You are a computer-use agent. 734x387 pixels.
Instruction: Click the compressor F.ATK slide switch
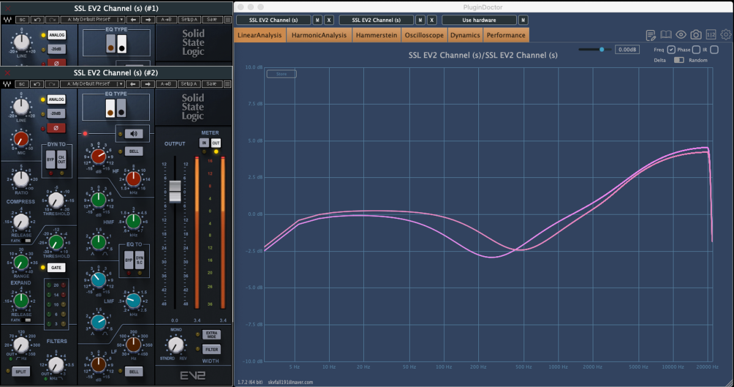click(27, 241)
